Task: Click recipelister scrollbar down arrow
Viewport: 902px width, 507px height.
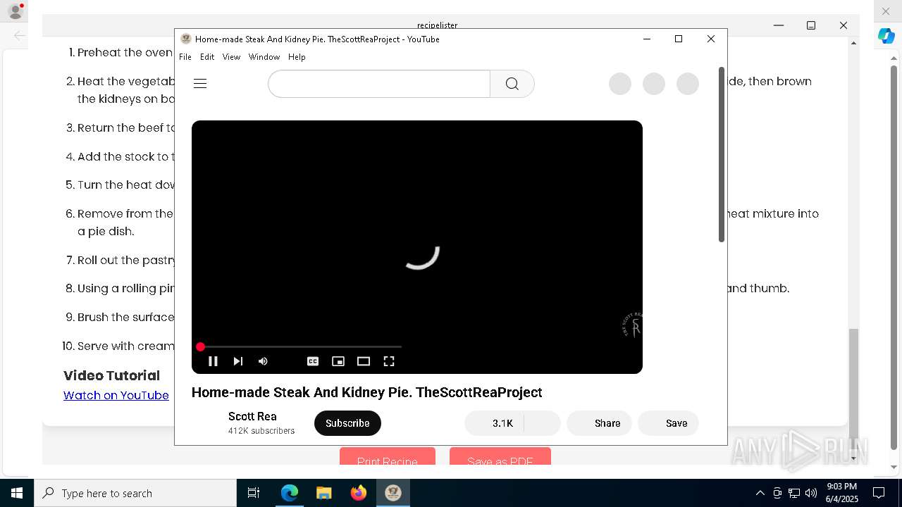Action: (853, 458)
